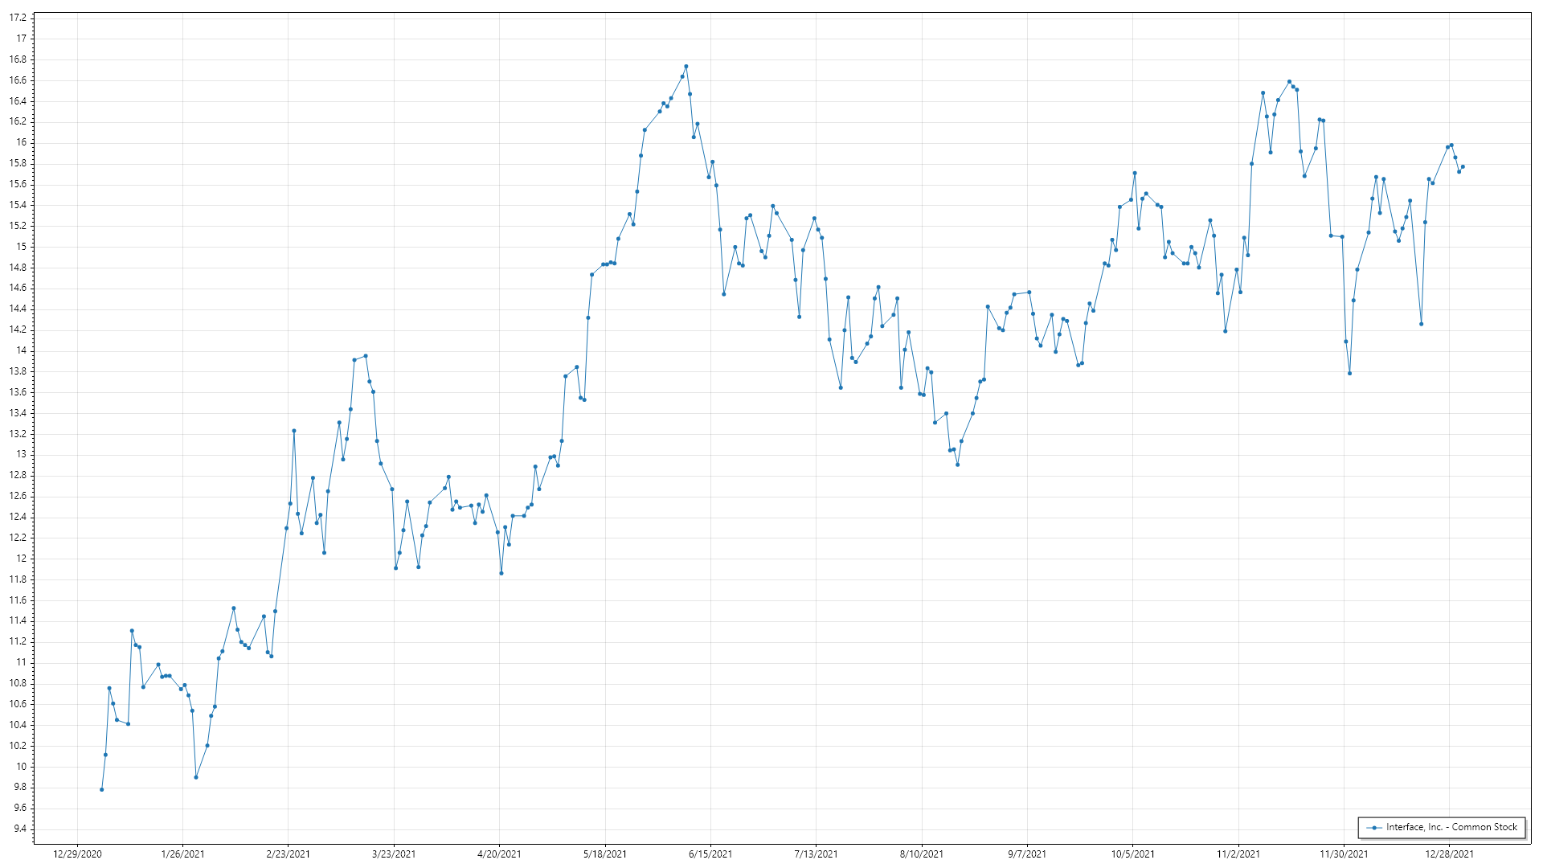Viewport: 1543px width, 868px height.
Task: Click the 4/20/2021 x-axis label
Action: (x=499, y=854)
